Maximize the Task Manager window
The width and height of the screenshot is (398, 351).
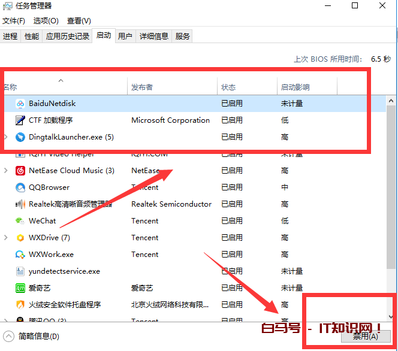click(355, 5)
